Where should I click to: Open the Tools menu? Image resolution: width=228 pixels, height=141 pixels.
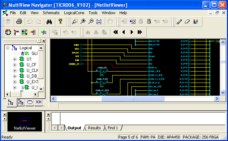(x=93, y=13)
